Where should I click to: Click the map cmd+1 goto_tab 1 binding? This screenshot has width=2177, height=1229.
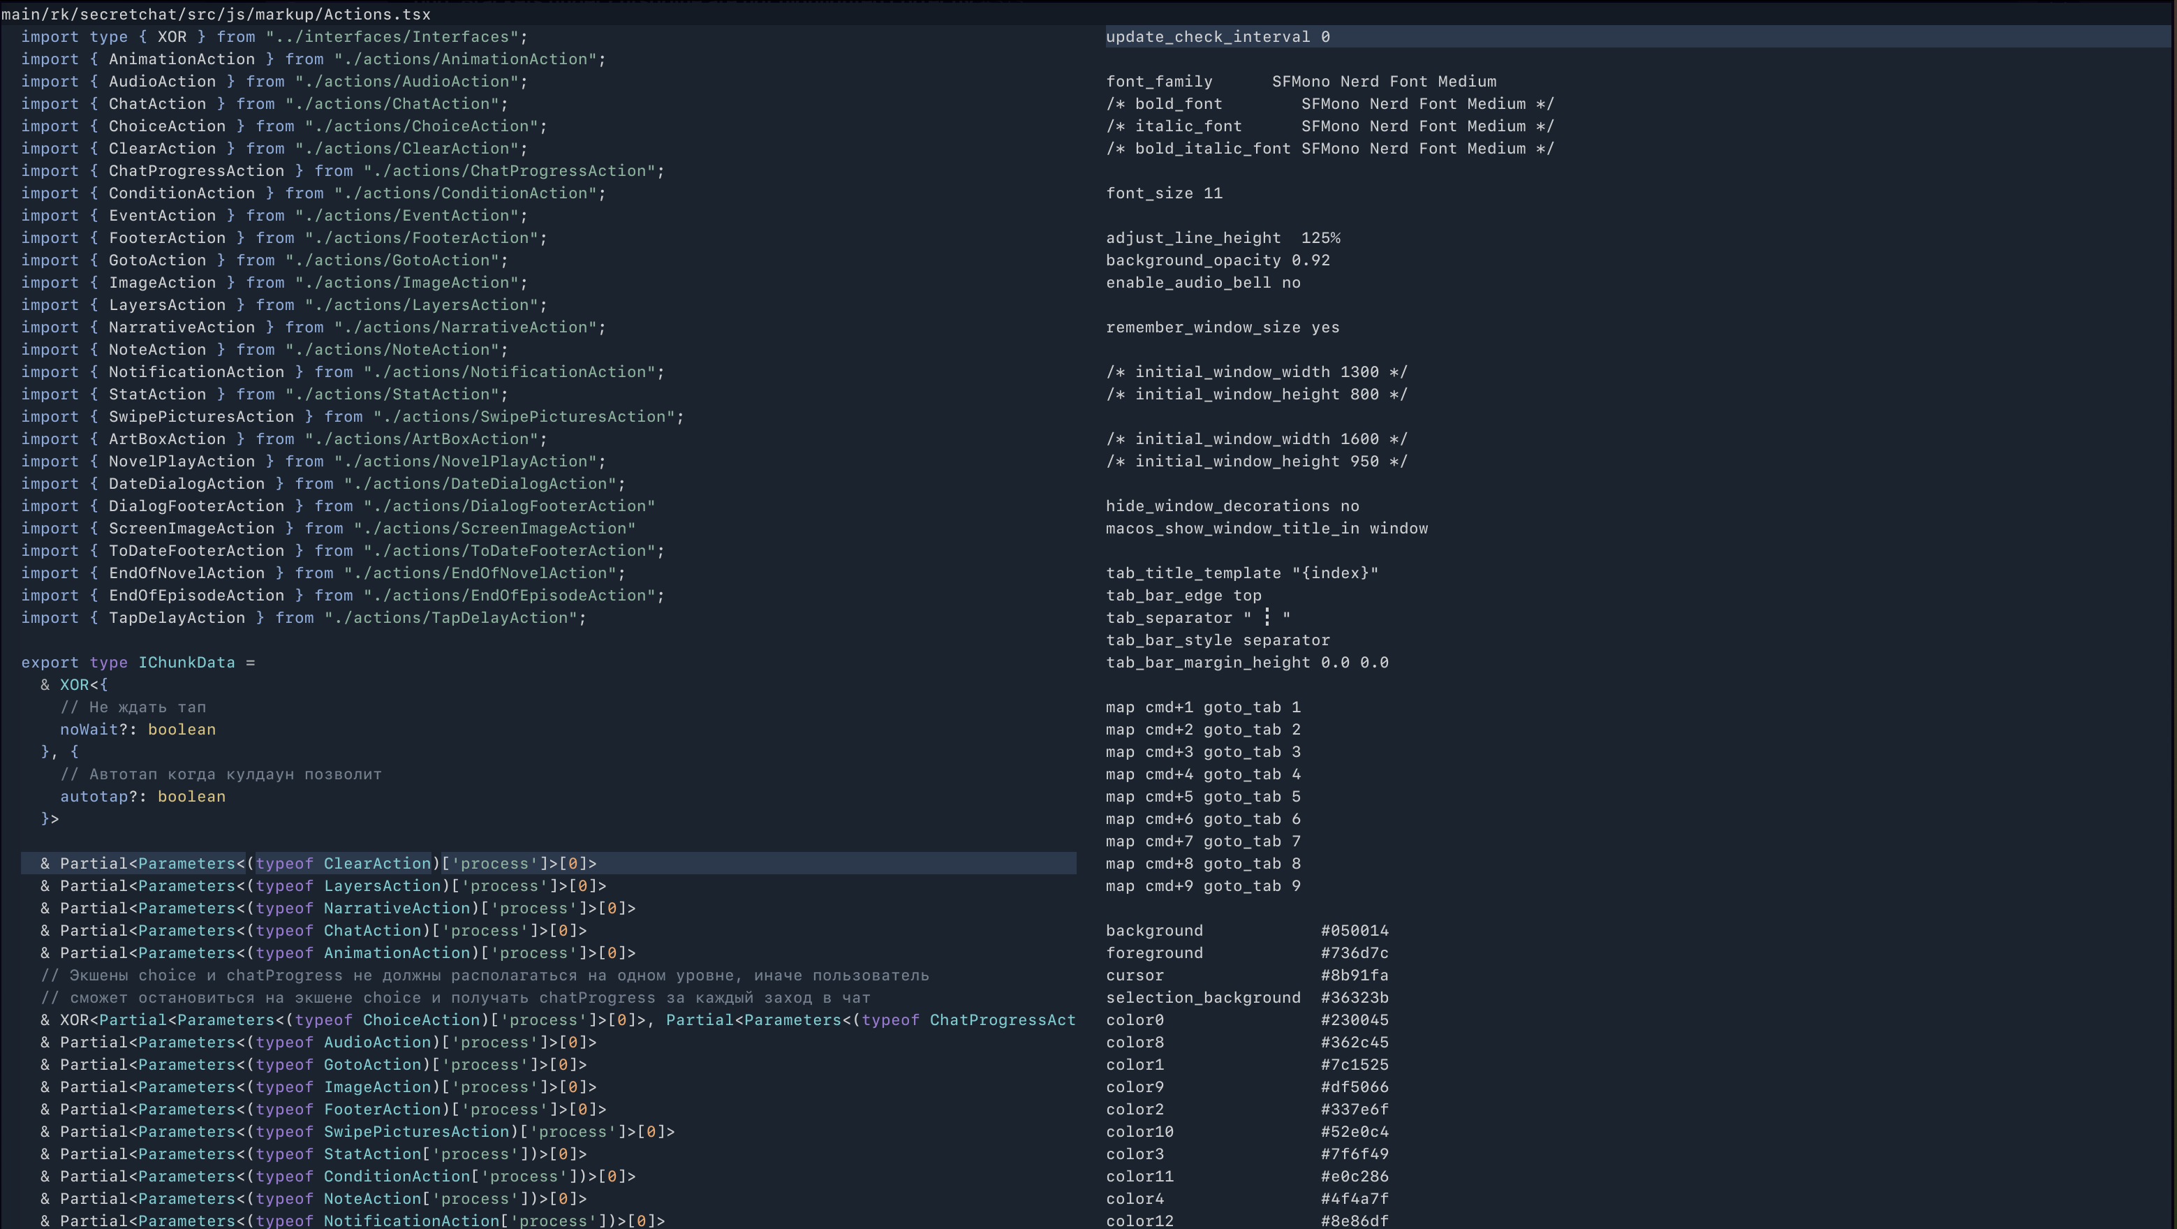coord(1202,707)
